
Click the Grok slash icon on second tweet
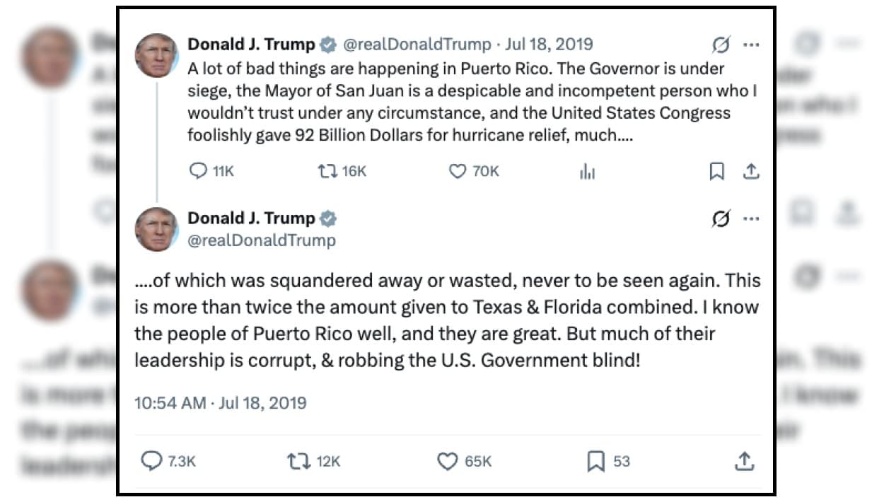coord(721,219)
